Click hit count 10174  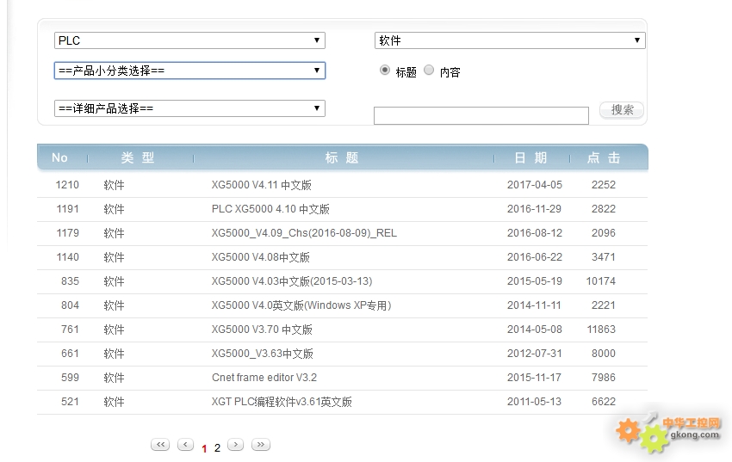[x=601, y=281]
